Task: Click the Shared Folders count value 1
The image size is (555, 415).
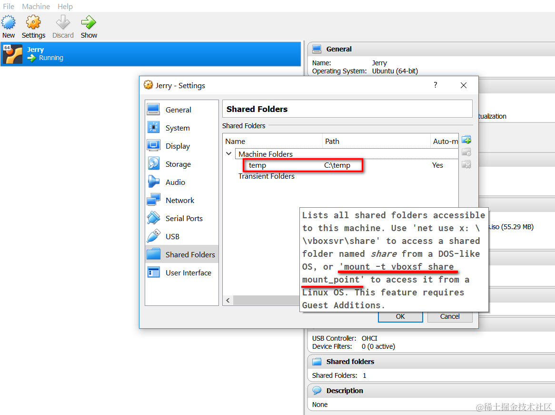Action: coord(364,375)
